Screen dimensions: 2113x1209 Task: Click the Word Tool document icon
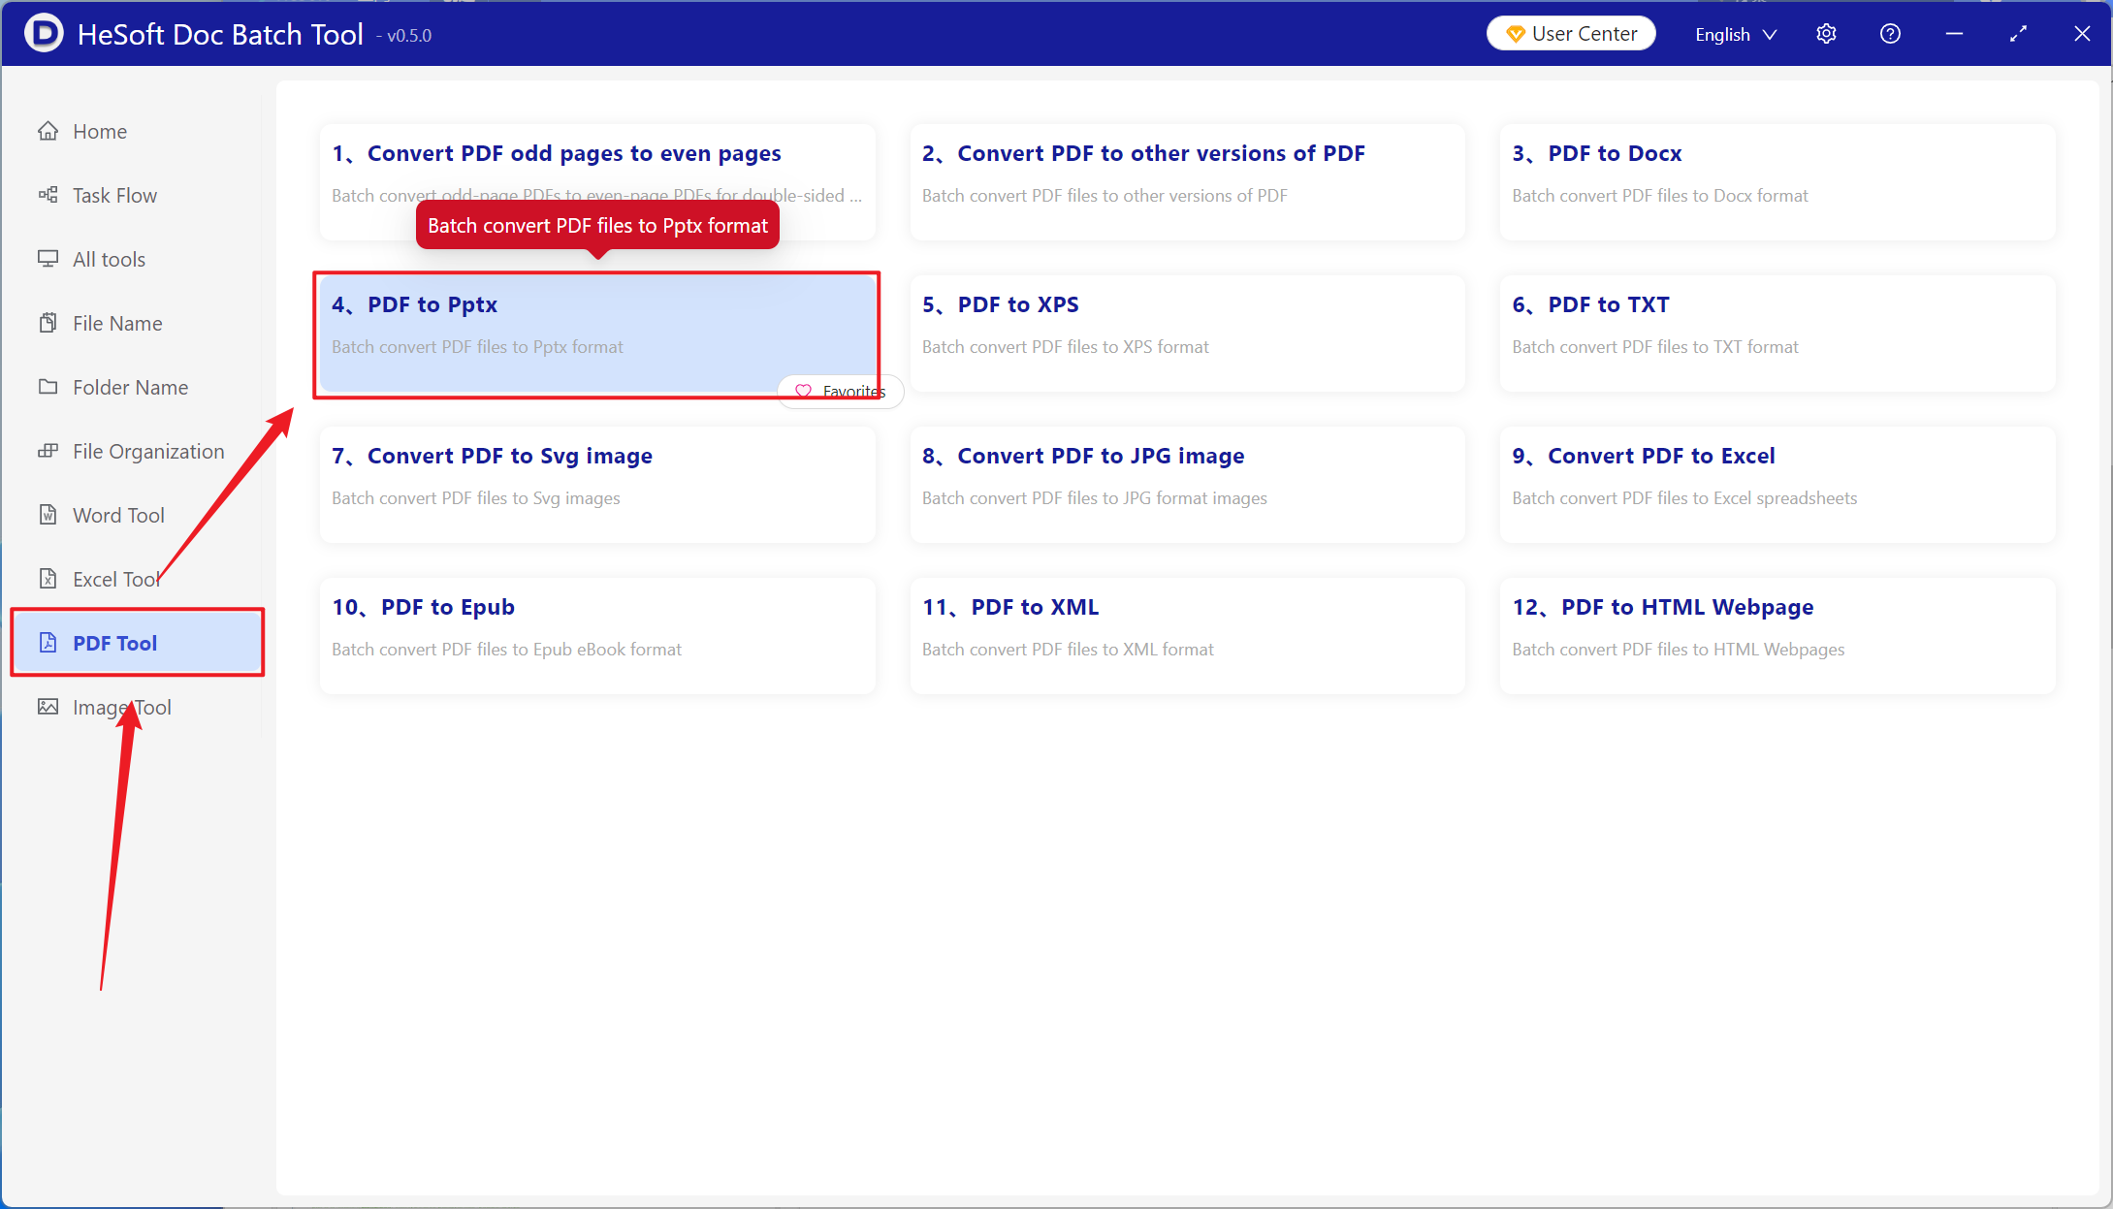coord(48,515)
